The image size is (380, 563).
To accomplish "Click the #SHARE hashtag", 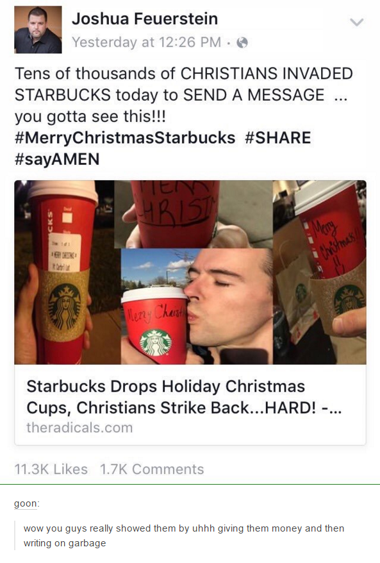I will click(x=277, y=138).
